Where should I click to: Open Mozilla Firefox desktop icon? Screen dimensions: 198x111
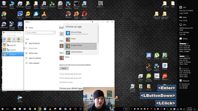point(76,15)
